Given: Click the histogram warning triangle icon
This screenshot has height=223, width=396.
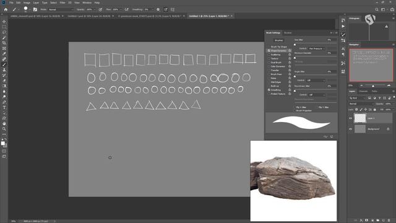Looking at the screenshot, I should [386, 26].
